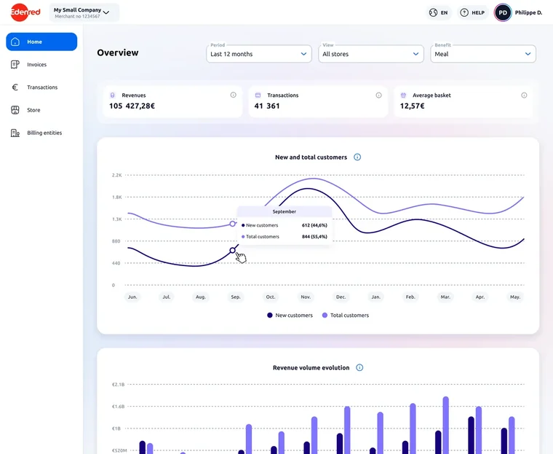Go to the Home menu item

click(41, 42)
